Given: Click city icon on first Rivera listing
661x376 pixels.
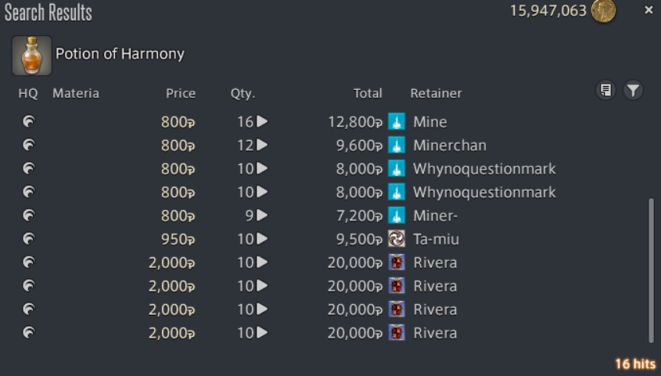Looking at the screenshot, I should point(397,263).
